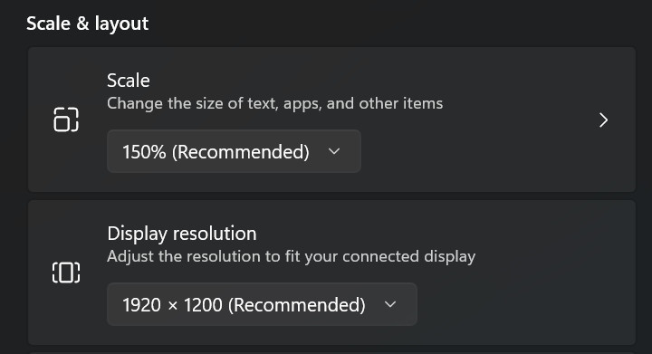Select the Display resolution title label
652x354 pixels.
182,234
